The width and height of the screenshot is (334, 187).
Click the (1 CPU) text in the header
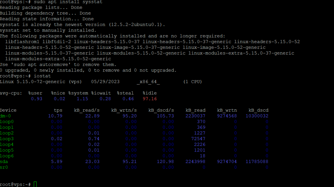coord(192,81)
